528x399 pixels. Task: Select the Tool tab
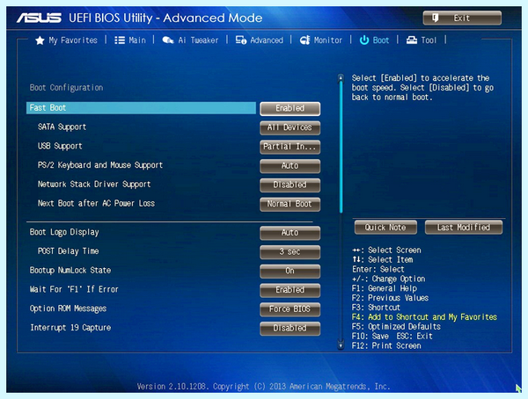[x=422, y=40]
